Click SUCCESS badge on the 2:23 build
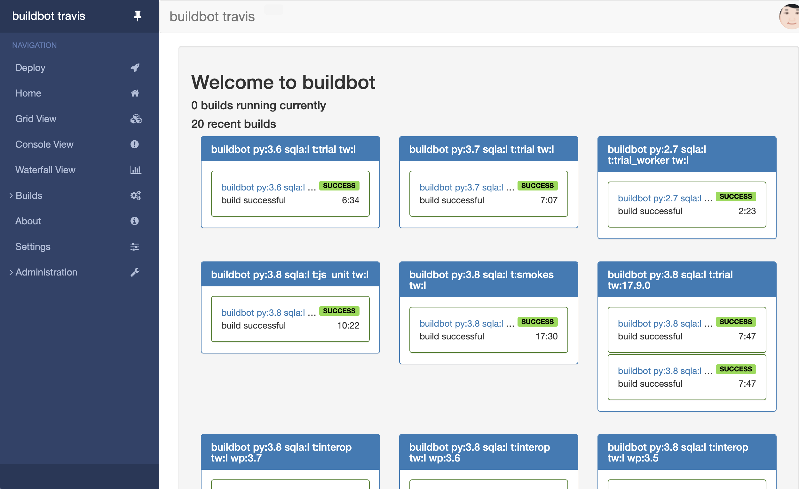Image resolution: width=799 pixels, height=489 pixels. click(736, 196)
